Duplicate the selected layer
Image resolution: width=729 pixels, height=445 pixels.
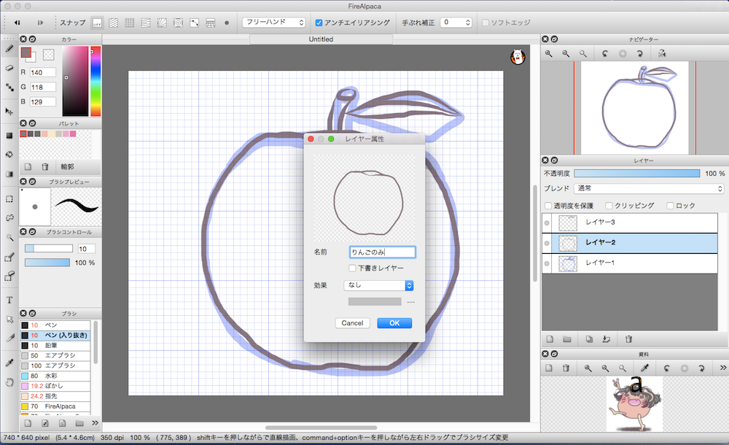pos(589,339)
